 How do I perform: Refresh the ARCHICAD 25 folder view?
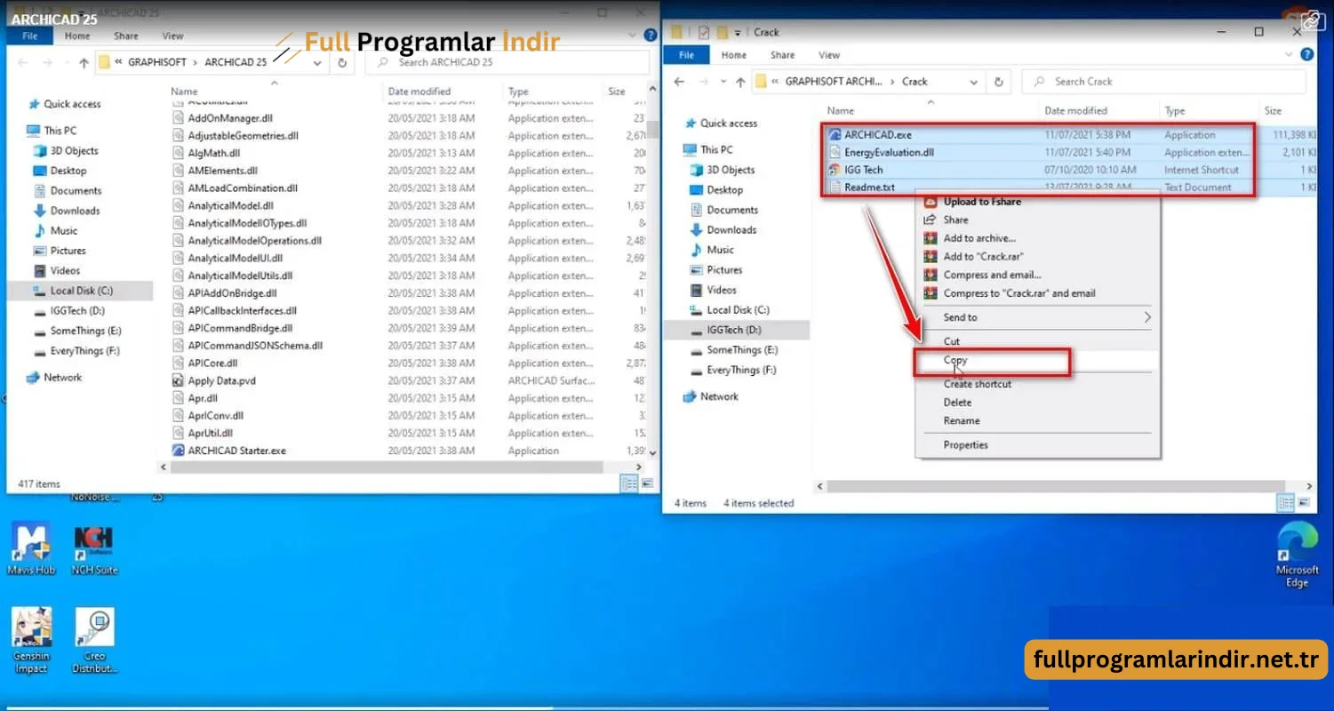point(341,63)
